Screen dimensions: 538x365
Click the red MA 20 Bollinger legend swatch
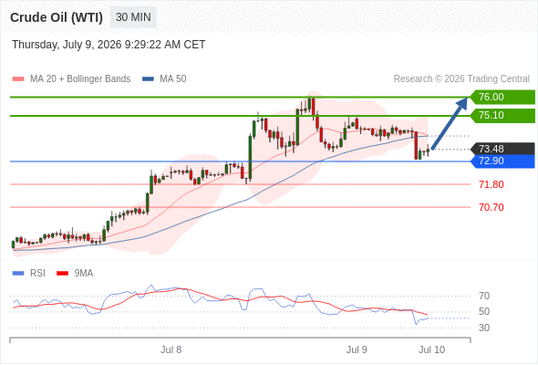[18, 79]
